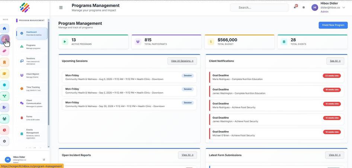Open the Sep 2, 2026 session row
This screenshot has height=168, width=352.
[129, 91]
